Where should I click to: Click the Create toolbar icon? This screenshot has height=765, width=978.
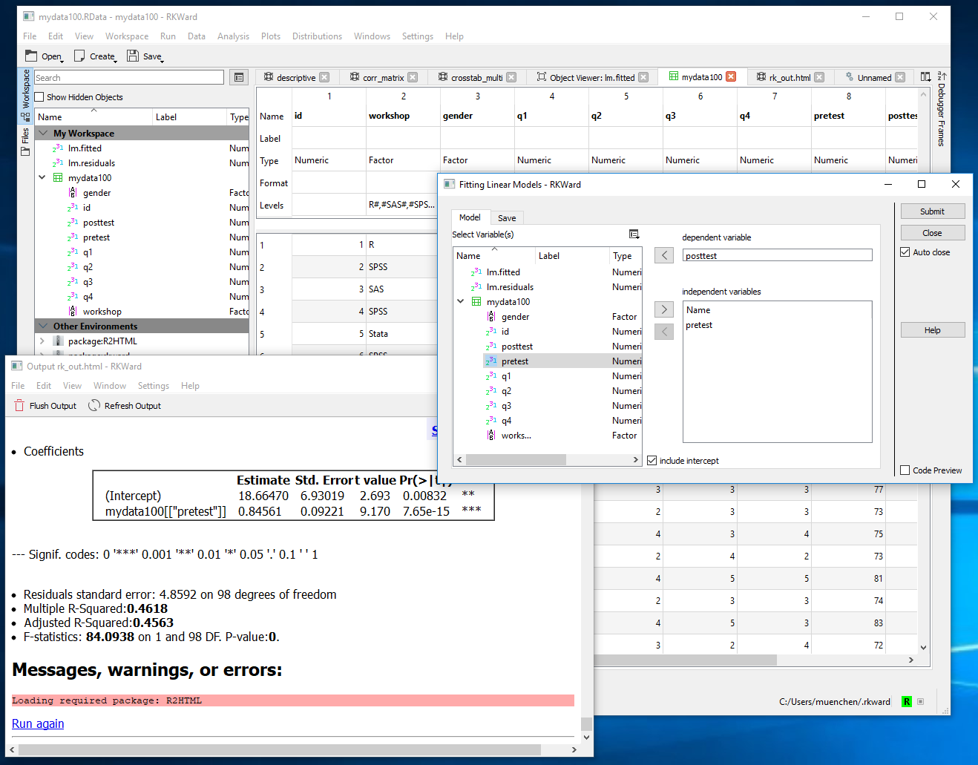pos(94,56)
